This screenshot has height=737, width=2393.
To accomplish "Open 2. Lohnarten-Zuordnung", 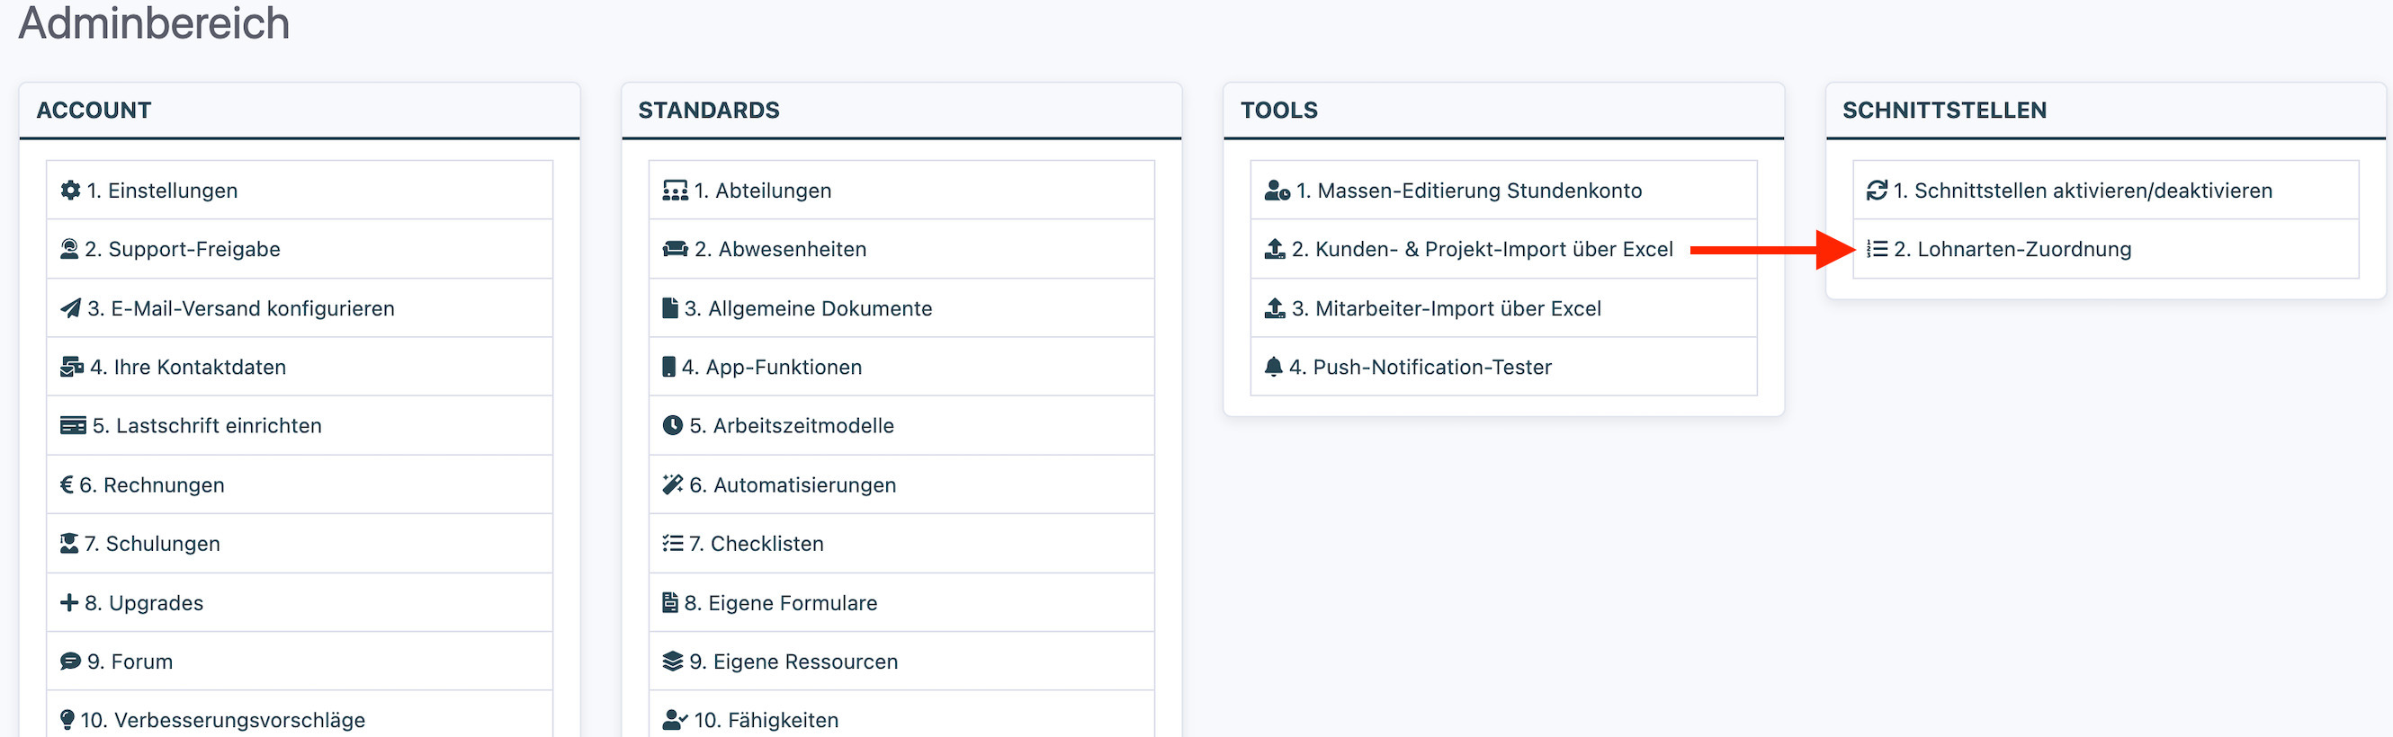I will 2105,249.
